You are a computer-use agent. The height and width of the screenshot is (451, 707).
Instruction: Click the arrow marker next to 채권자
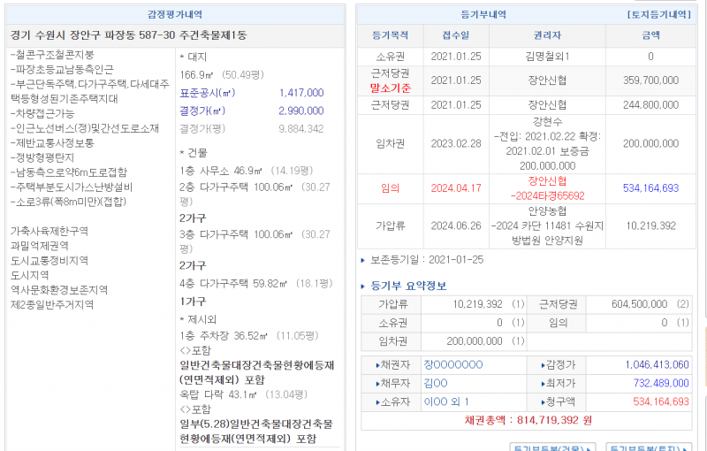(x=377, y=364)
